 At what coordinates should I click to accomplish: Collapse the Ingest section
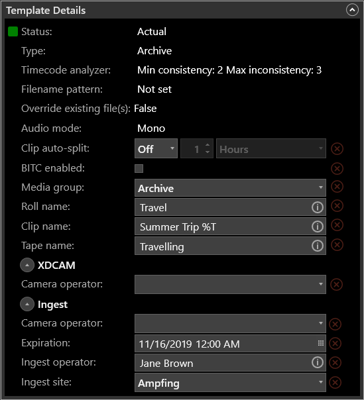pyautogui.click(x=27, y=304)
